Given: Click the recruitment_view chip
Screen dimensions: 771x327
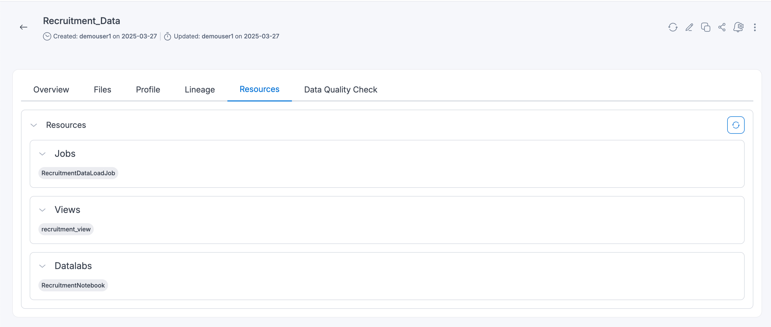Looking at the screenshot, I should click(x=66, y=229).
